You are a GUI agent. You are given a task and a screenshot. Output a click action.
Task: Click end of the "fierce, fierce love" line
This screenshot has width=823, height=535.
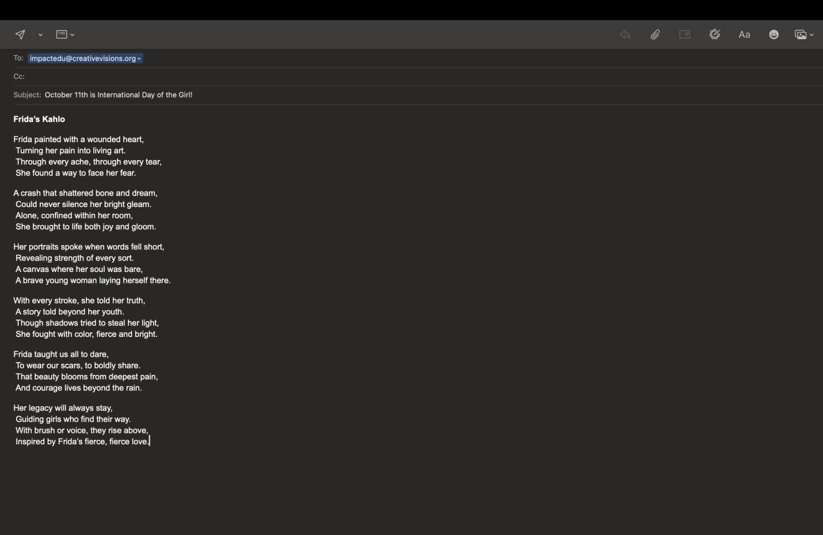pos(149,442)
